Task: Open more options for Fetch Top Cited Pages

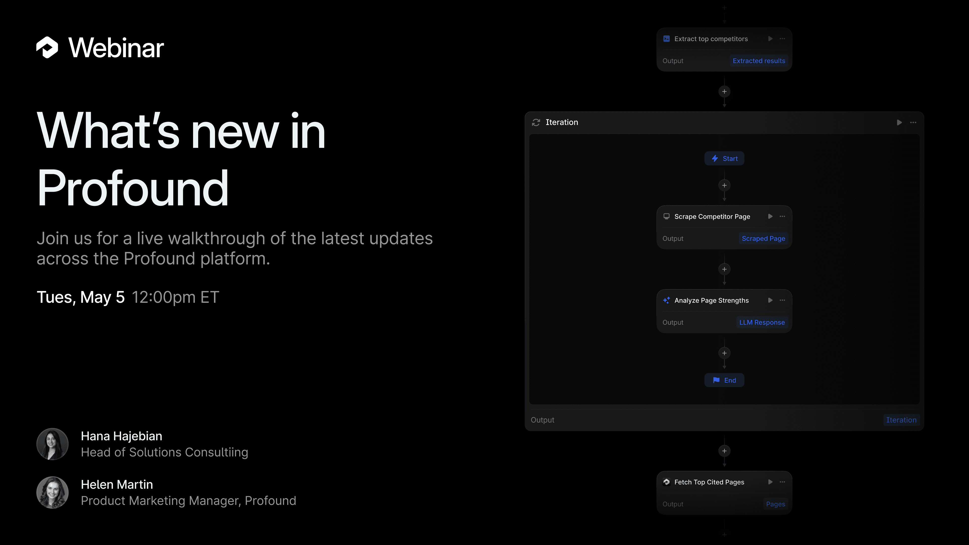Action: [x=782, y=482]
